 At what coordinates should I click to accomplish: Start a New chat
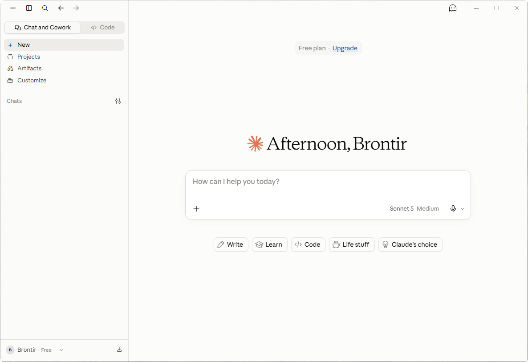pos(64,45)
